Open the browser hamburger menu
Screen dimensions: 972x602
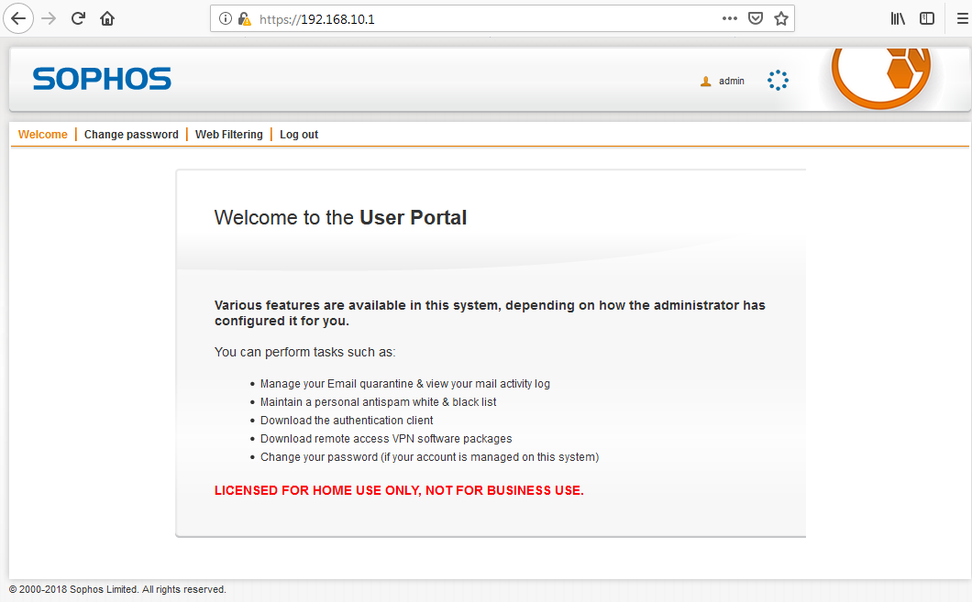[x=955, y=18]
